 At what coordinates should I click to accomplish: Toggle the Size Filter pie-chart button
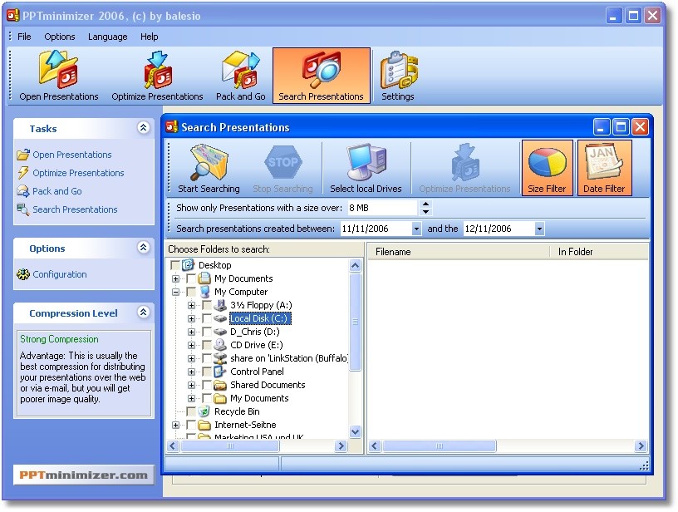[x=547, y=168]
